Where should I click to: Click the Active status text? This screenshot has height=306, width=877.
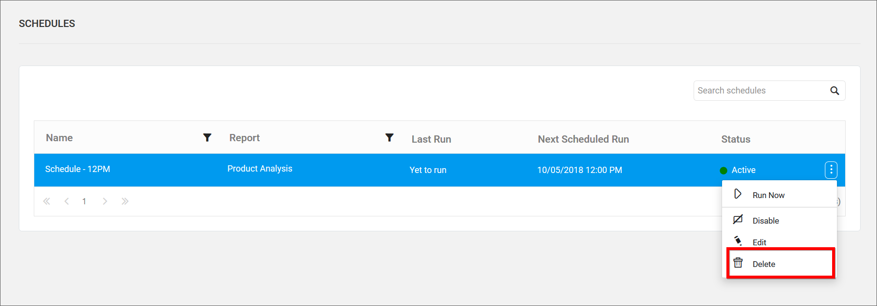[743, 170]
